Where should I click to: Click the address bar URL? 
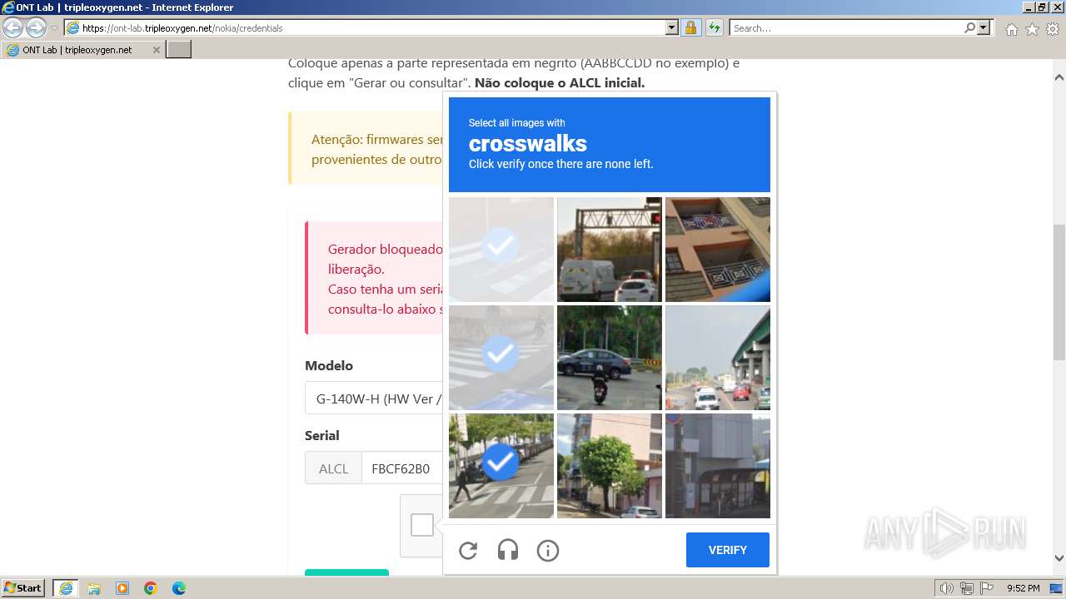(372, 27)
